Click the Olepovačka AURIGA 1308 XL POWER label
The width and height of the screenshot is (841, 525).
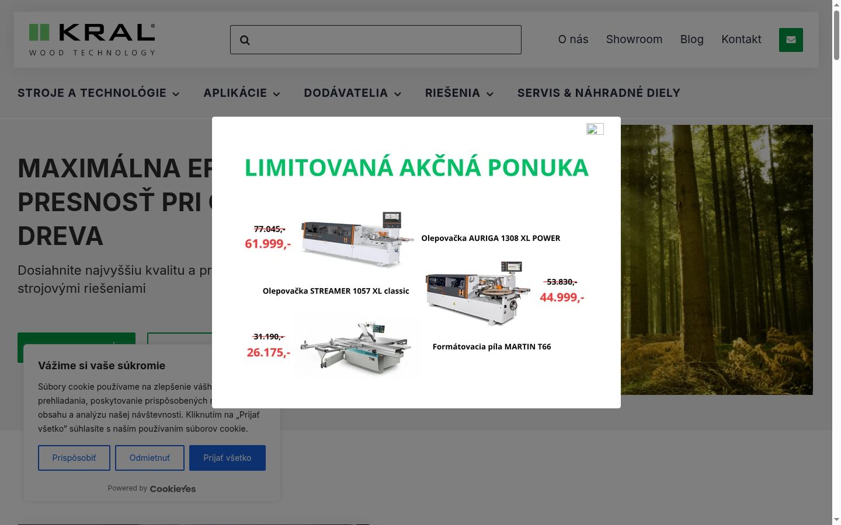491,238
